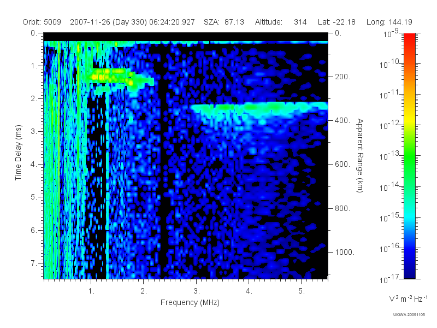Click the yellow region of the colorbar
Image resolution: width=437 pixels, height=328 pixels.
coord(410,119)
